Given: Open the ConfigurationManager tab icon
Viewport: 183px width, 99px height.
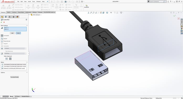Looking at the screenshot, I should [x=10, y=17].
